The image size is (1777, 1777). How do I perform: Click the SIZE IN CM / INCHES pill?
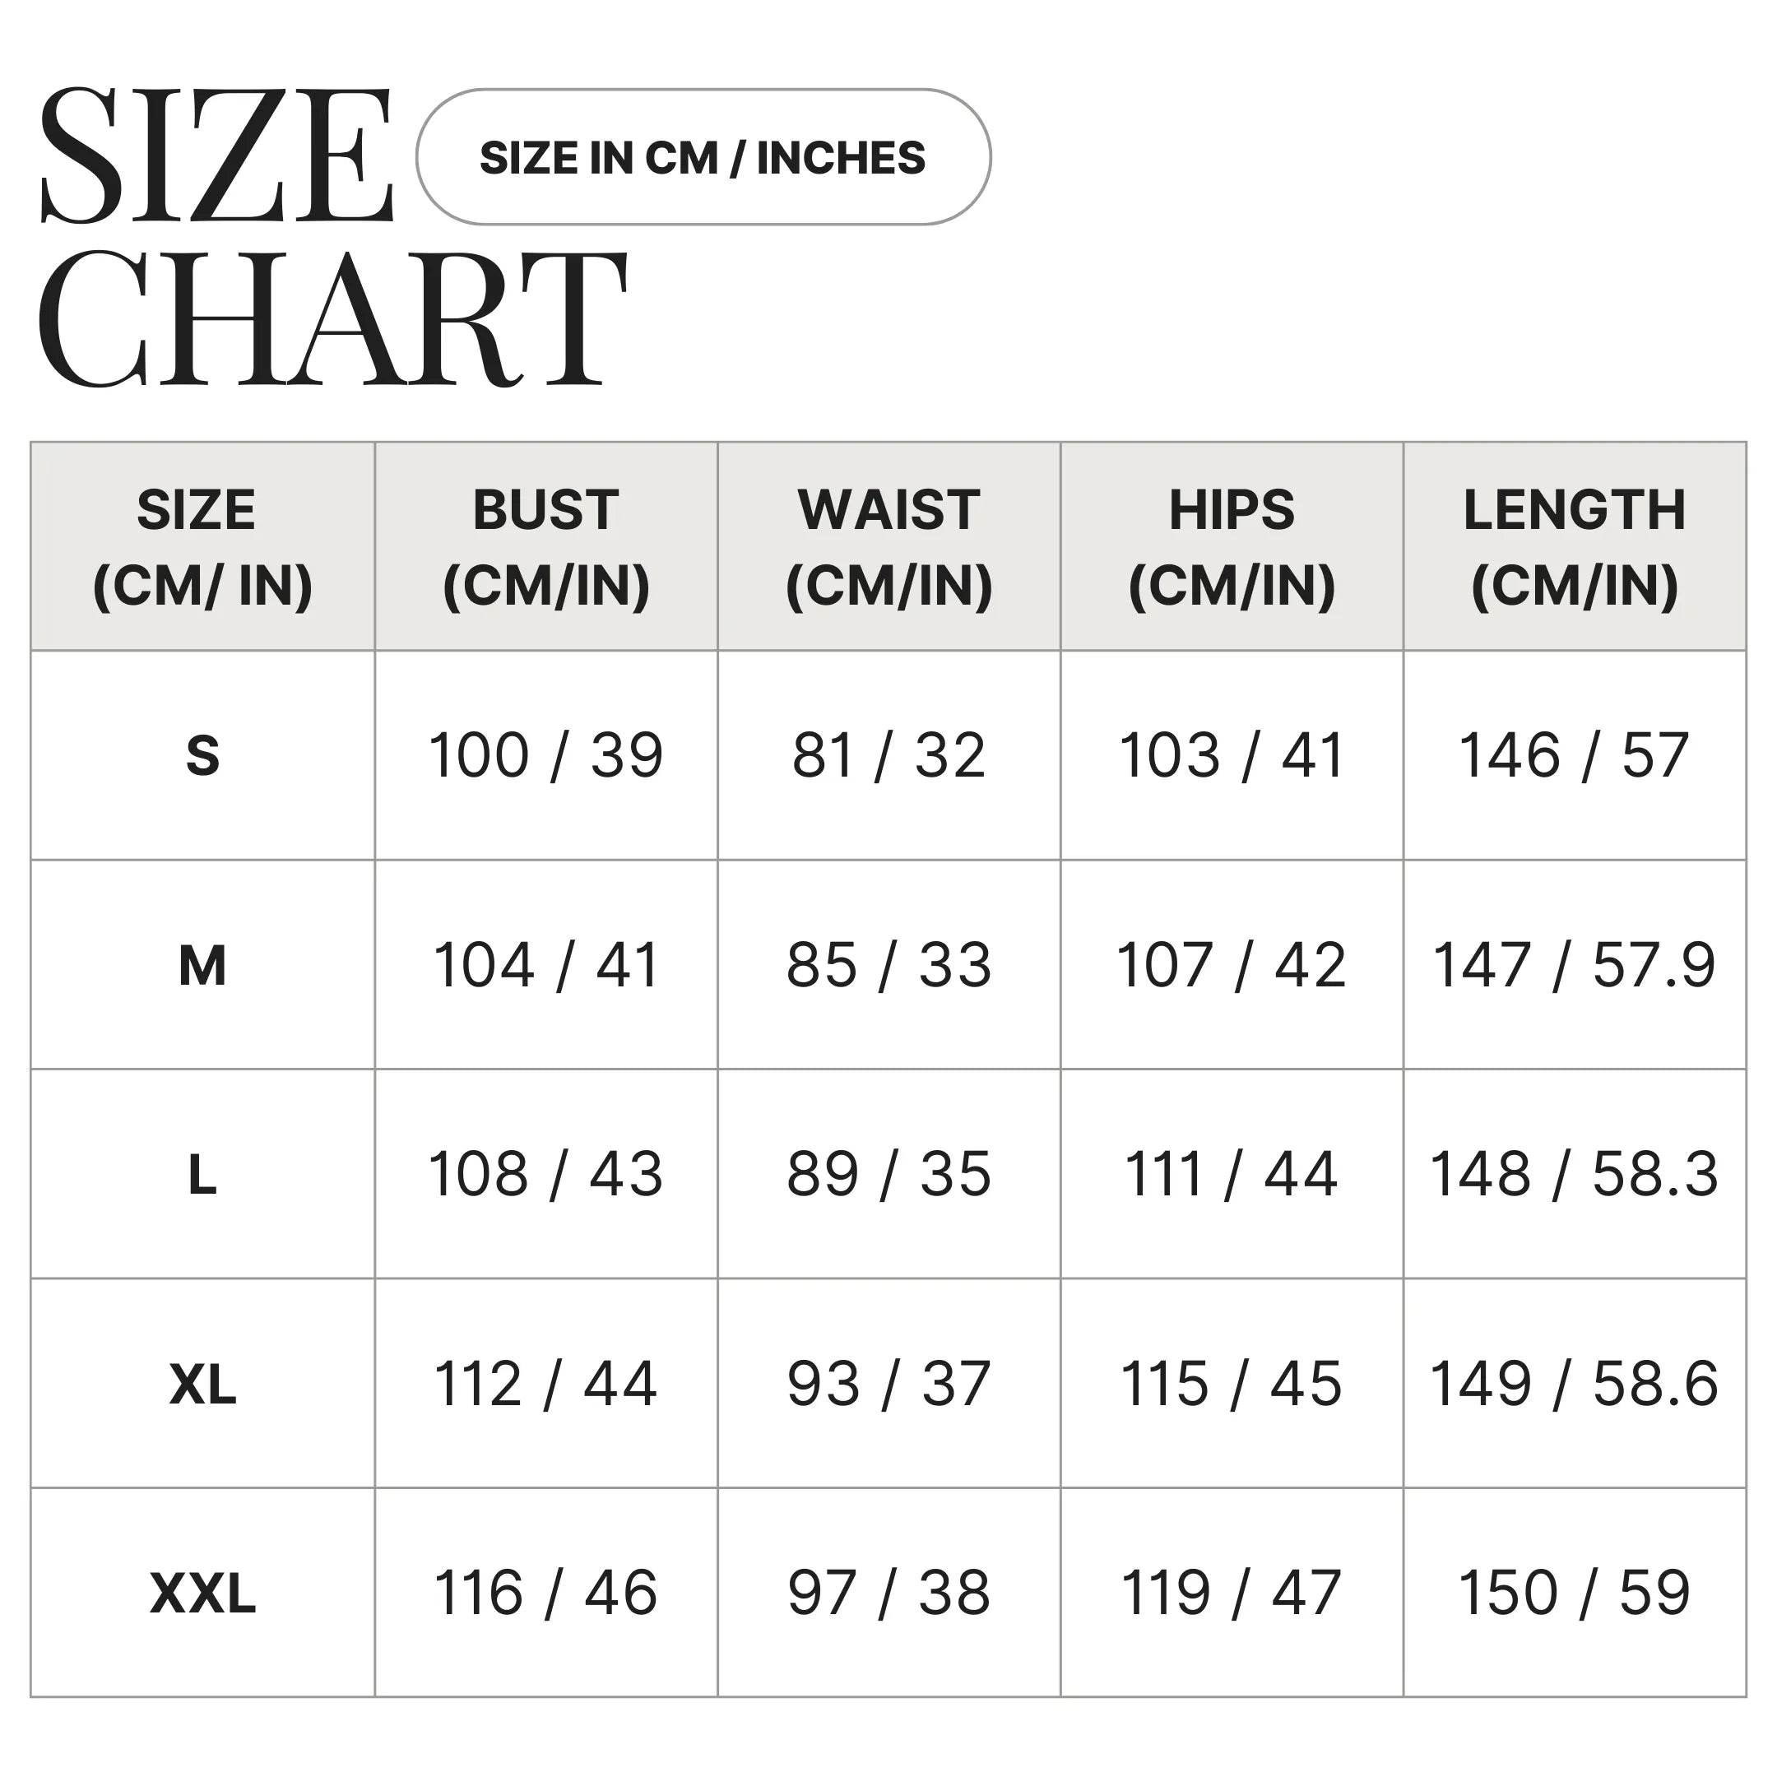[x=703, y=157]
